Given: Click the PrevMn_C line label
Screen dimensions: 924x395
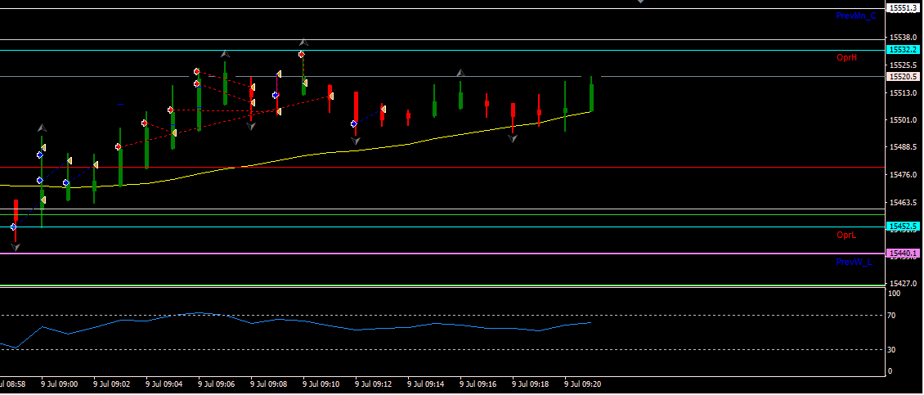Looking at the screenshot, I should pos(855,16).
